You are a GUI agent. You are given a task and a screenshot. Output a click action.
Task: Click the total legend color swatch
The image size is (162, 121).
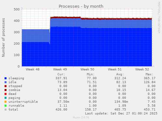(6, 110)
